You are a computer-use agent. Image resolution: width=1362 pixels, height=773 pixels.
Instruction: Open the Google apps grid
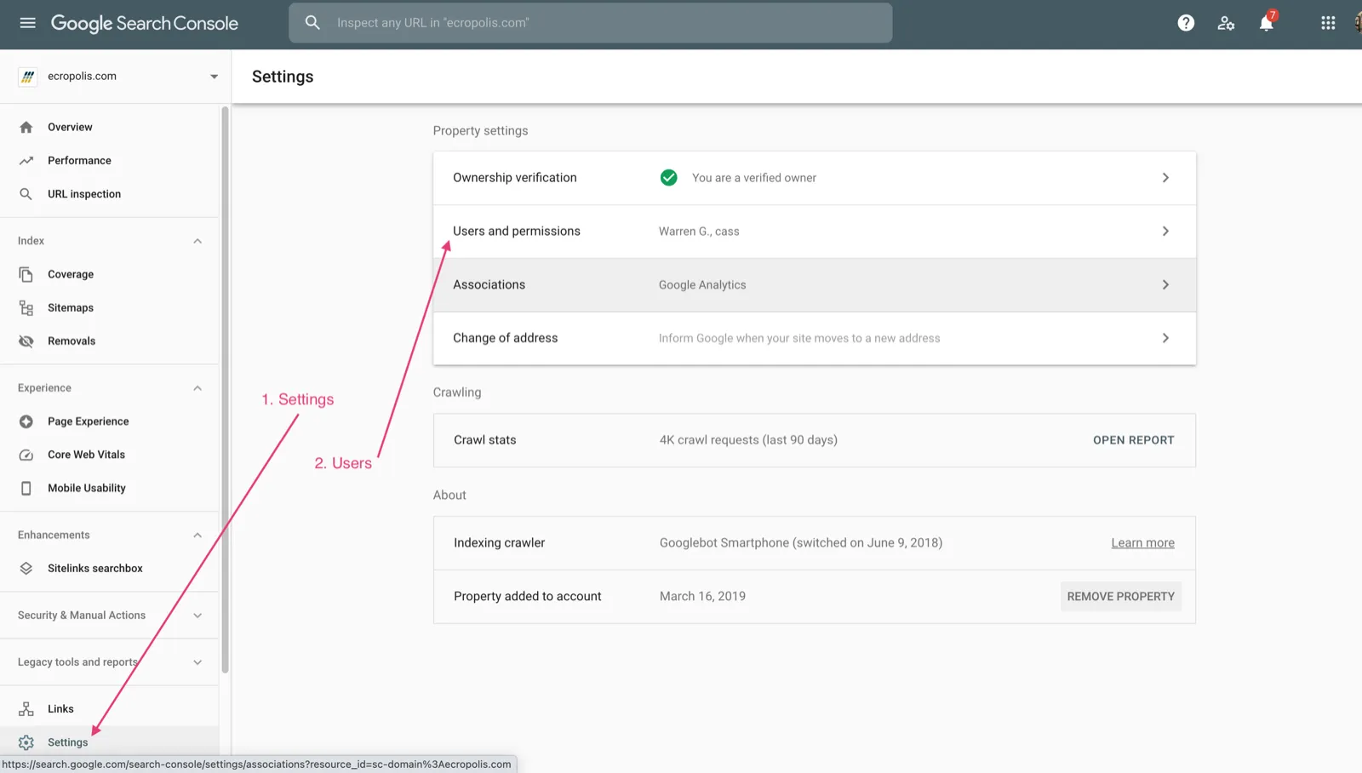pyautogui.click(x=1328, y=23)
